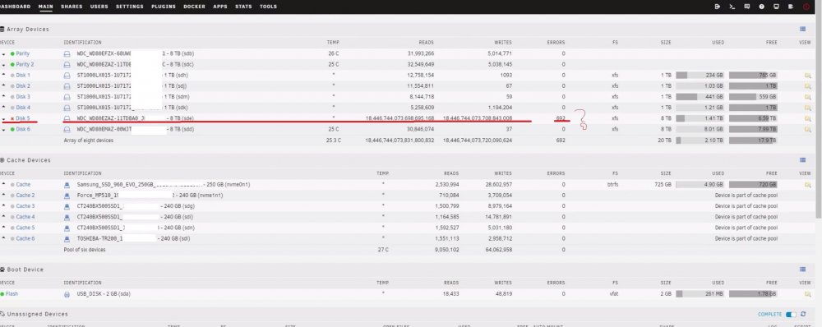This screenshot has width=822, height=327.
Task: Spin down Parity 2 using its arrow
Action: tap(3, 64)
